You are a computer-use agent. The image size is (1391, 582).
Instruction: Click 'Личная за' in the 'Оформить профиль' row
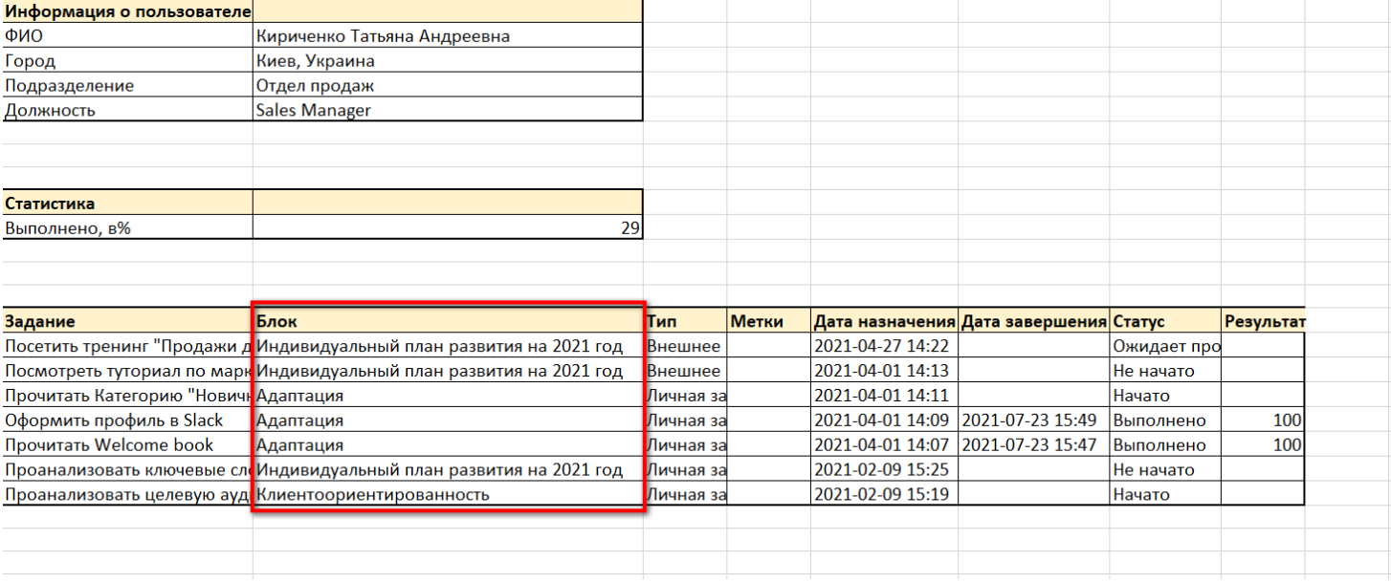click(686, 420)
